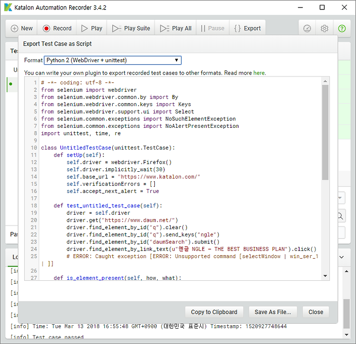Click the 'import unittest, time, re' line

81,133
